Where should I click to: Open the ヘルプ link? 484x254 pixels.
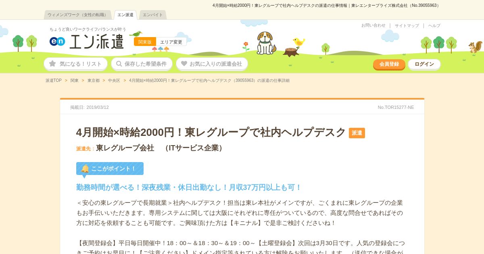click(434, 25)
